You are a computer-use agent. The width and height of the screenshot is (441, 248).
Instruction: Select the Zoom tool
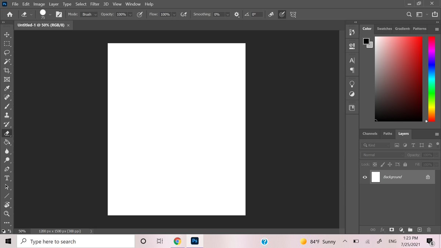click(x=7, y=213)
